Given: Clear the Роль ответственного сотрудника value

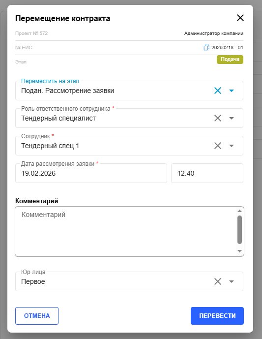Looking at the screenshot, I should (218, 118).
